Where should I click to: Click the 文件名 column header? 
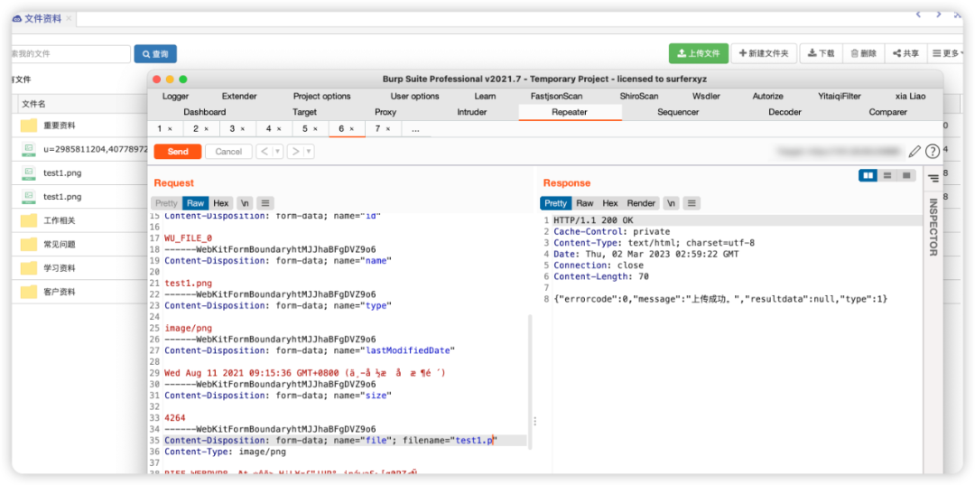click(33, 104)
